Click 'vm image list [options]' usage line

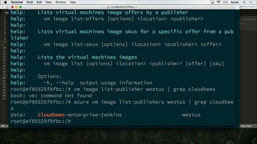pyautogui.click(x=134, y=64)
